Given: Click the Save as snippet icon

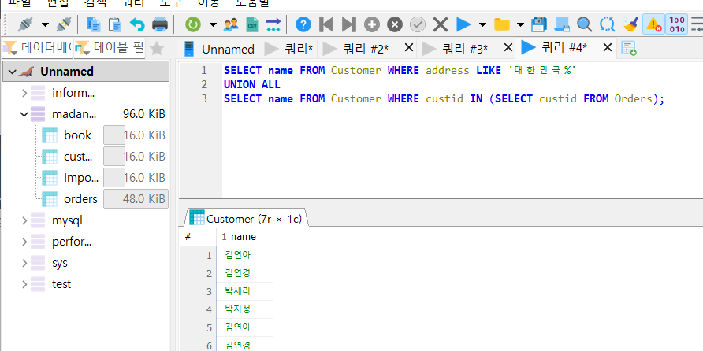Looking at the screenshot, I should tap(562, 24).
